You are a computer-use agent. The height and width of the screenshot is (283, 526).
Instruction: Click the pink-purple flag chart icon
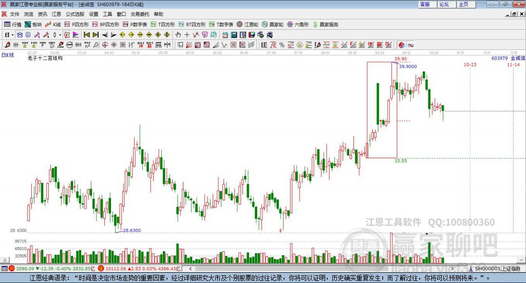76,35
